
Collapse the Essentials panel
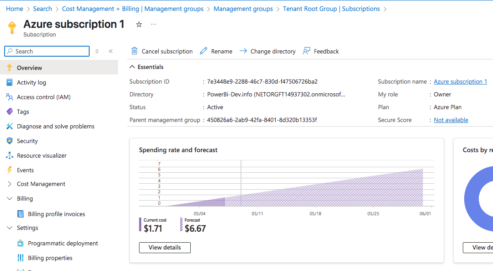132,67
